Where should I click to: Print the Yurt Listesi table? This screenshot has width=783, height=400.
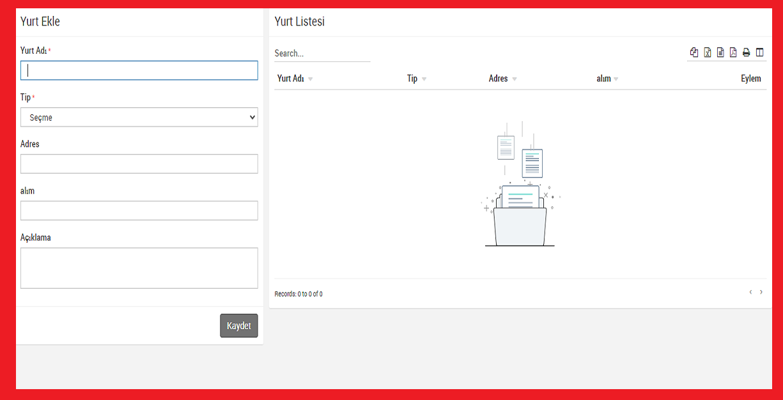(x=746, y=52)
